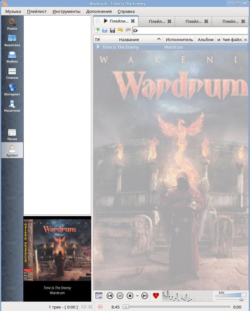Image resolution: width=250 pixels, height=311 pixels.
Task: Open the Поиск search panel
Action: pyautogui.click(x=12, y=24)
